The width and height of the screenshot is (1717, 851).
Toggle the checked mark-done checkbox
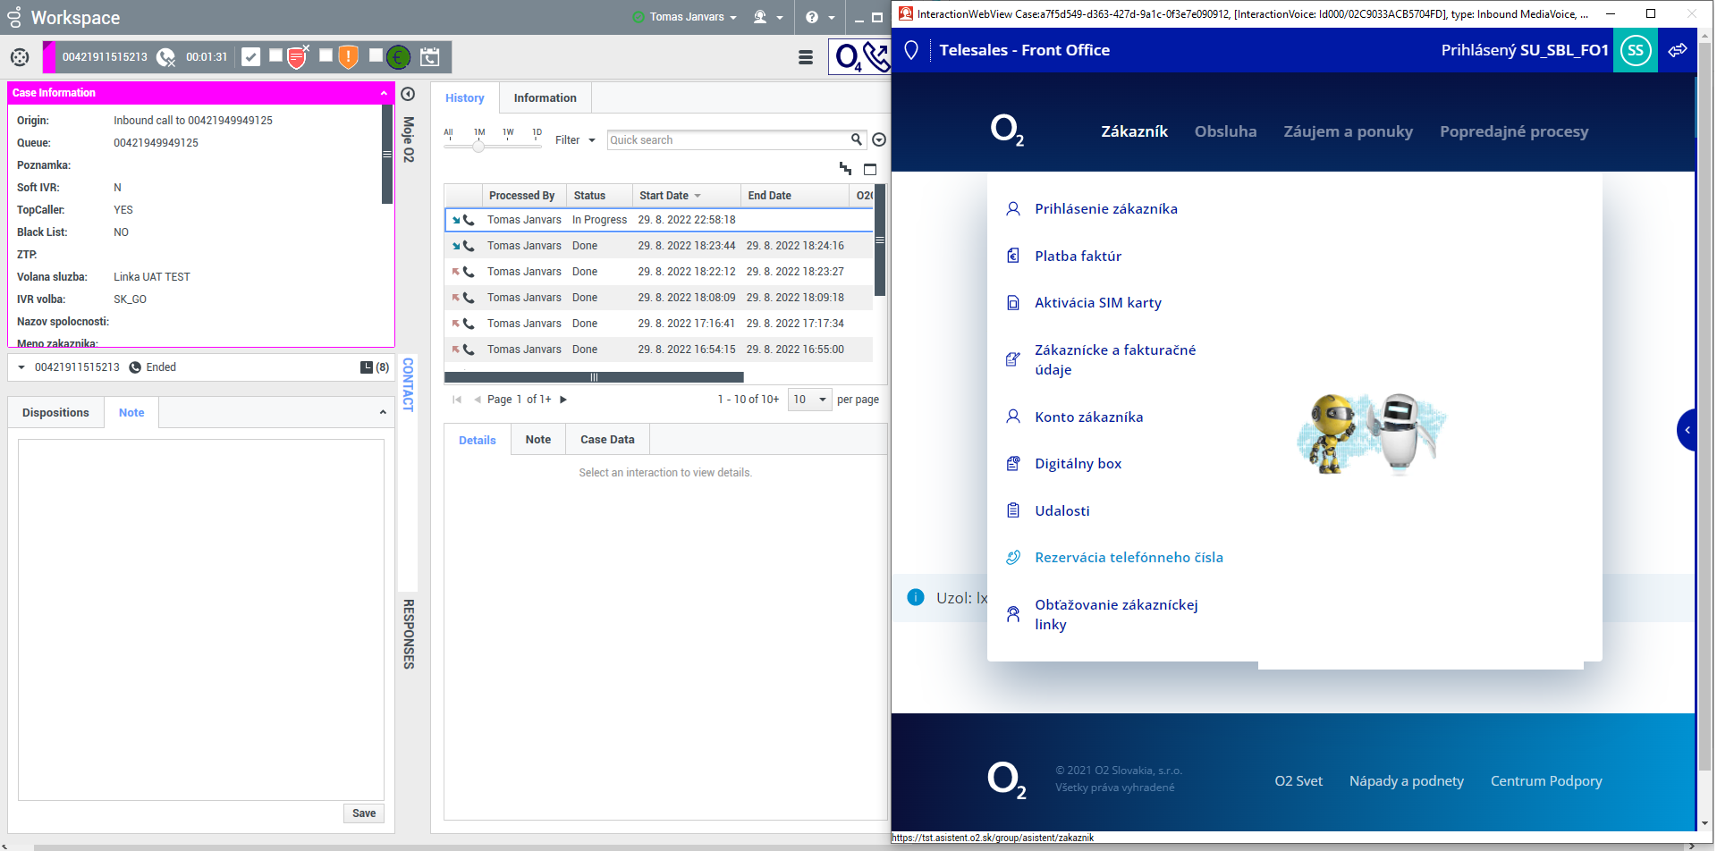pyautogui.click(x=251, y=57)
